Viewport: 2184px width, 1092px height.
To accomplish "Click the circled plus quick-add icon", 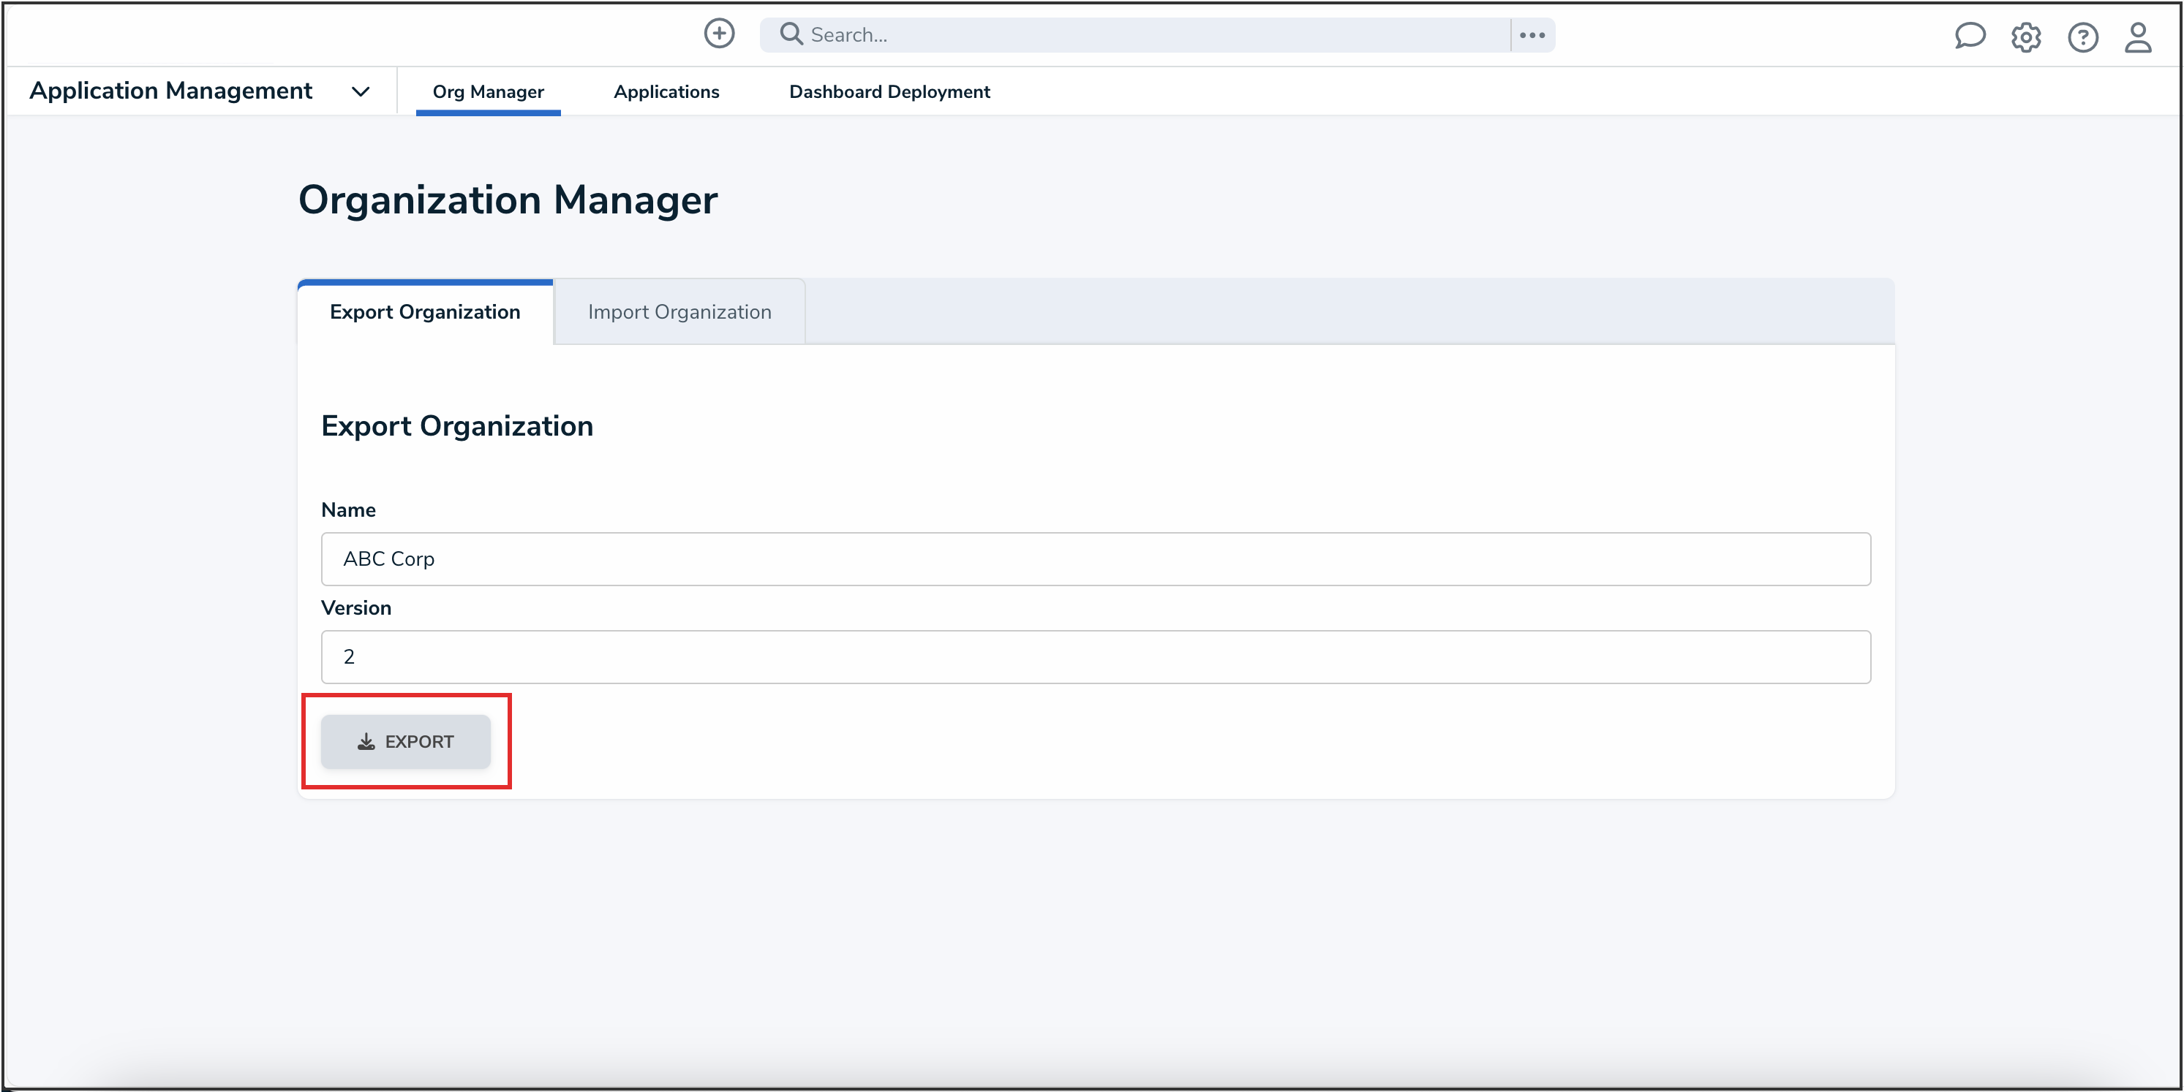I will click(719, 34).
